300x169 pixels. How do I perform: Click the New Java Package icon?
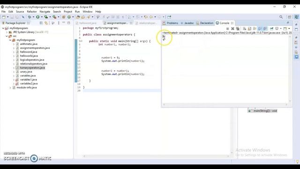pyautogui.click(x=64, y=17)
